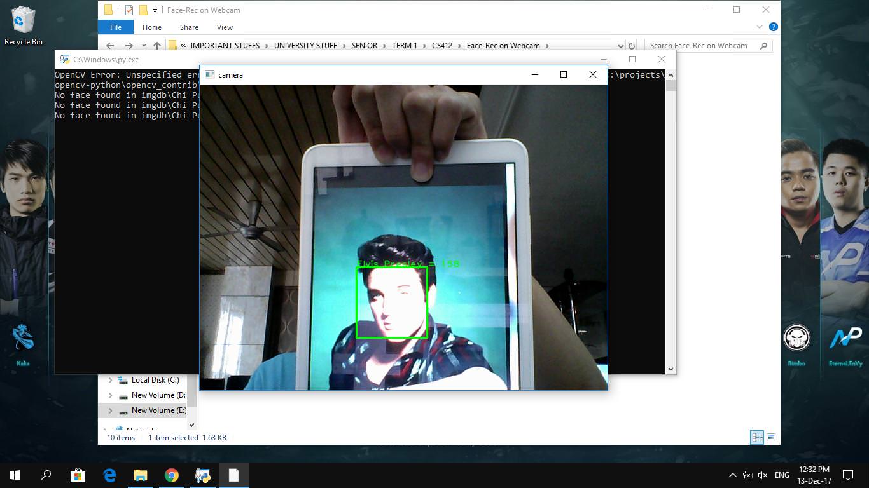Open the ENG input language switcher
The width and height of the screenshot is (869, 488).
click(782, 475)
